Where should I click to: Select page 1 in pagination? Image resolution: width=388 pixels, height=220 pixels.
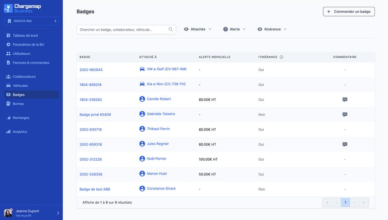pos(345,202)
